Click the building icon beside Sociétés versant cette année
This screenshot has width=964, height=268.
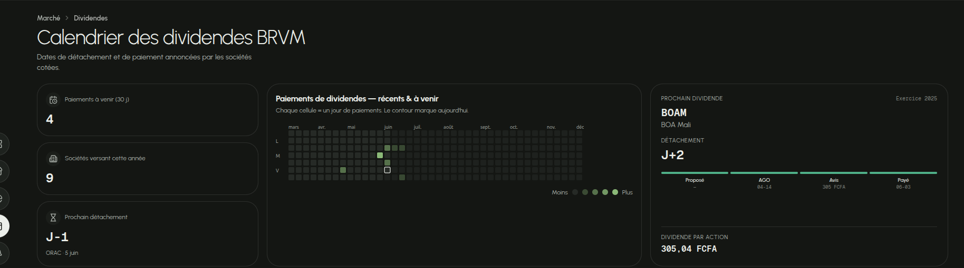[x=53, y=159]
